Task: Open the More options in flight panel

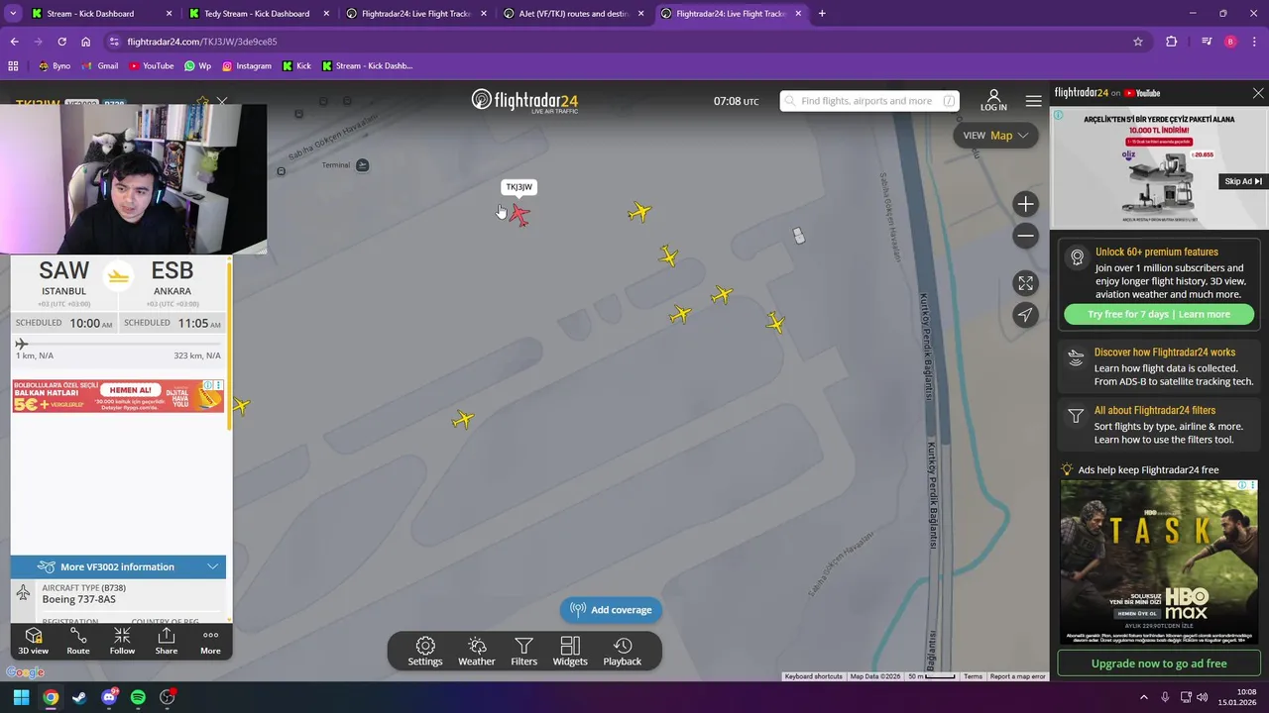Action: pyautogui.click(x=210, y=641)
